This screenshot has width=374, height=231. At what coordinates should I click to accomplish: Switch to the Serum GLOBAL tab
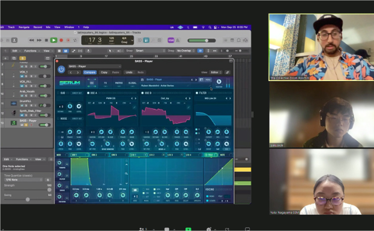(132, 83)
